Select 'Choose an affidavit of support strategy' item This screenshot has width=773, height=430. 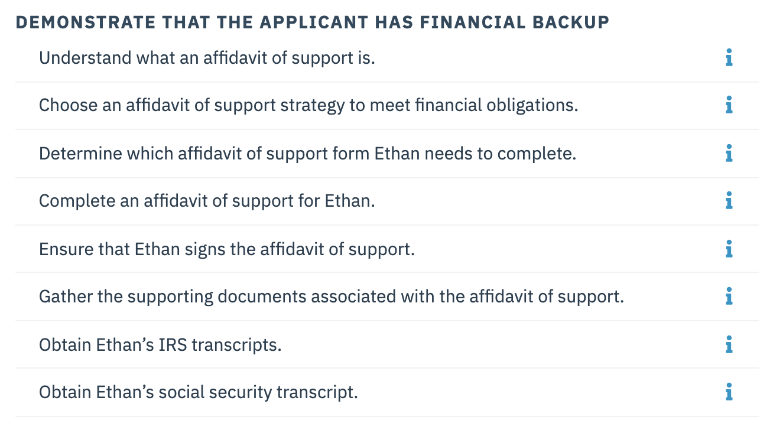point(308,106)
